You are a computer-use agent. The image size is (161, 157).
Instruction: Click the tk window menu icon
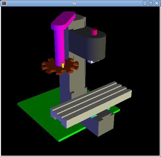pos(4,3)
